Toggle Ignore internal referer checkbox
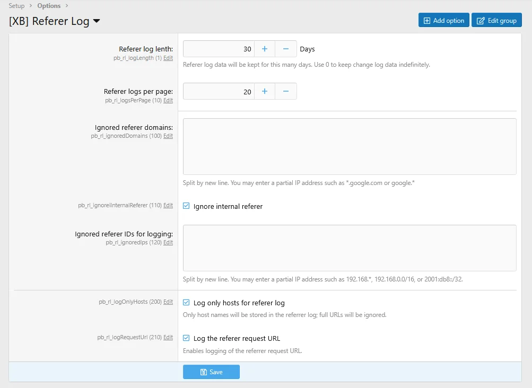Image resolution: width=532 pixels, height=388 pixels. point(186,206)
